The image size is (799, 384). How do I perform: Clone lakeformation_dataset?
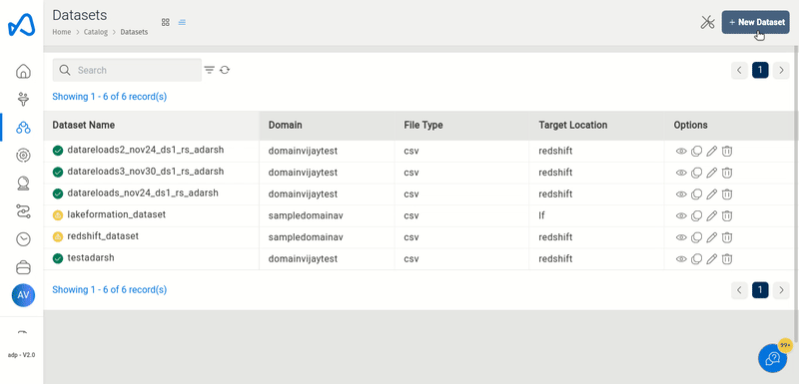(x=696, y=215)
